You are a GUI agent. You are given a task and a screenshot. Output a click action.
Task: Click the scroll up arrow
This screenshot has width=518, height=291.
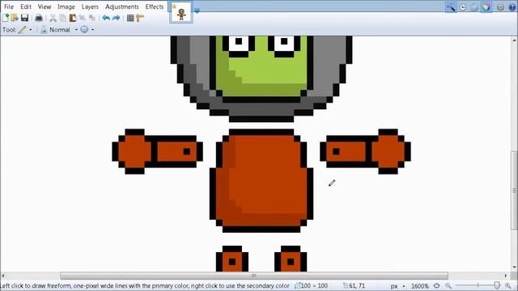[x=515, y=40]
